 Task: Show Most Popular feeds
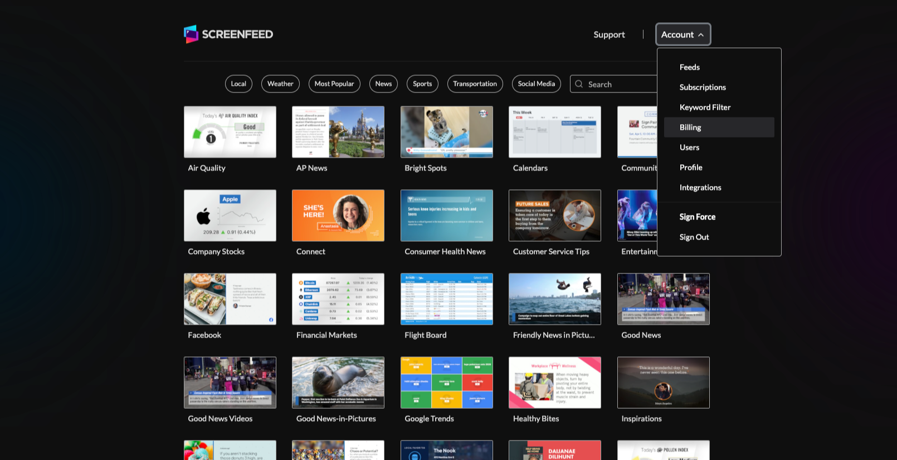334,84
